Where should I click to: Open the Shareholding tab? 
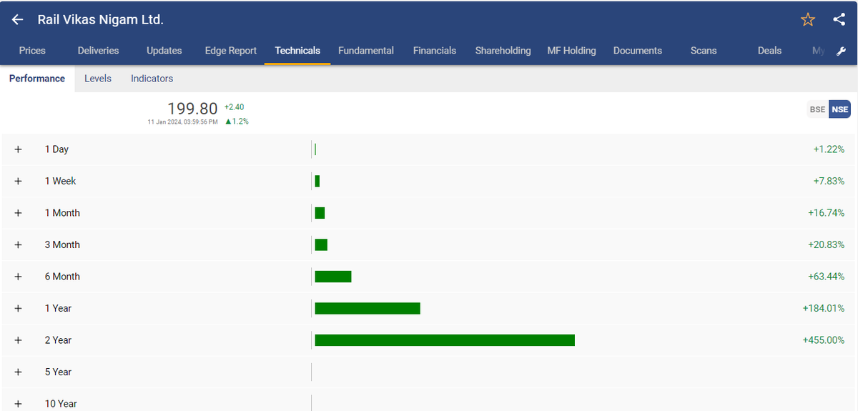503,51
